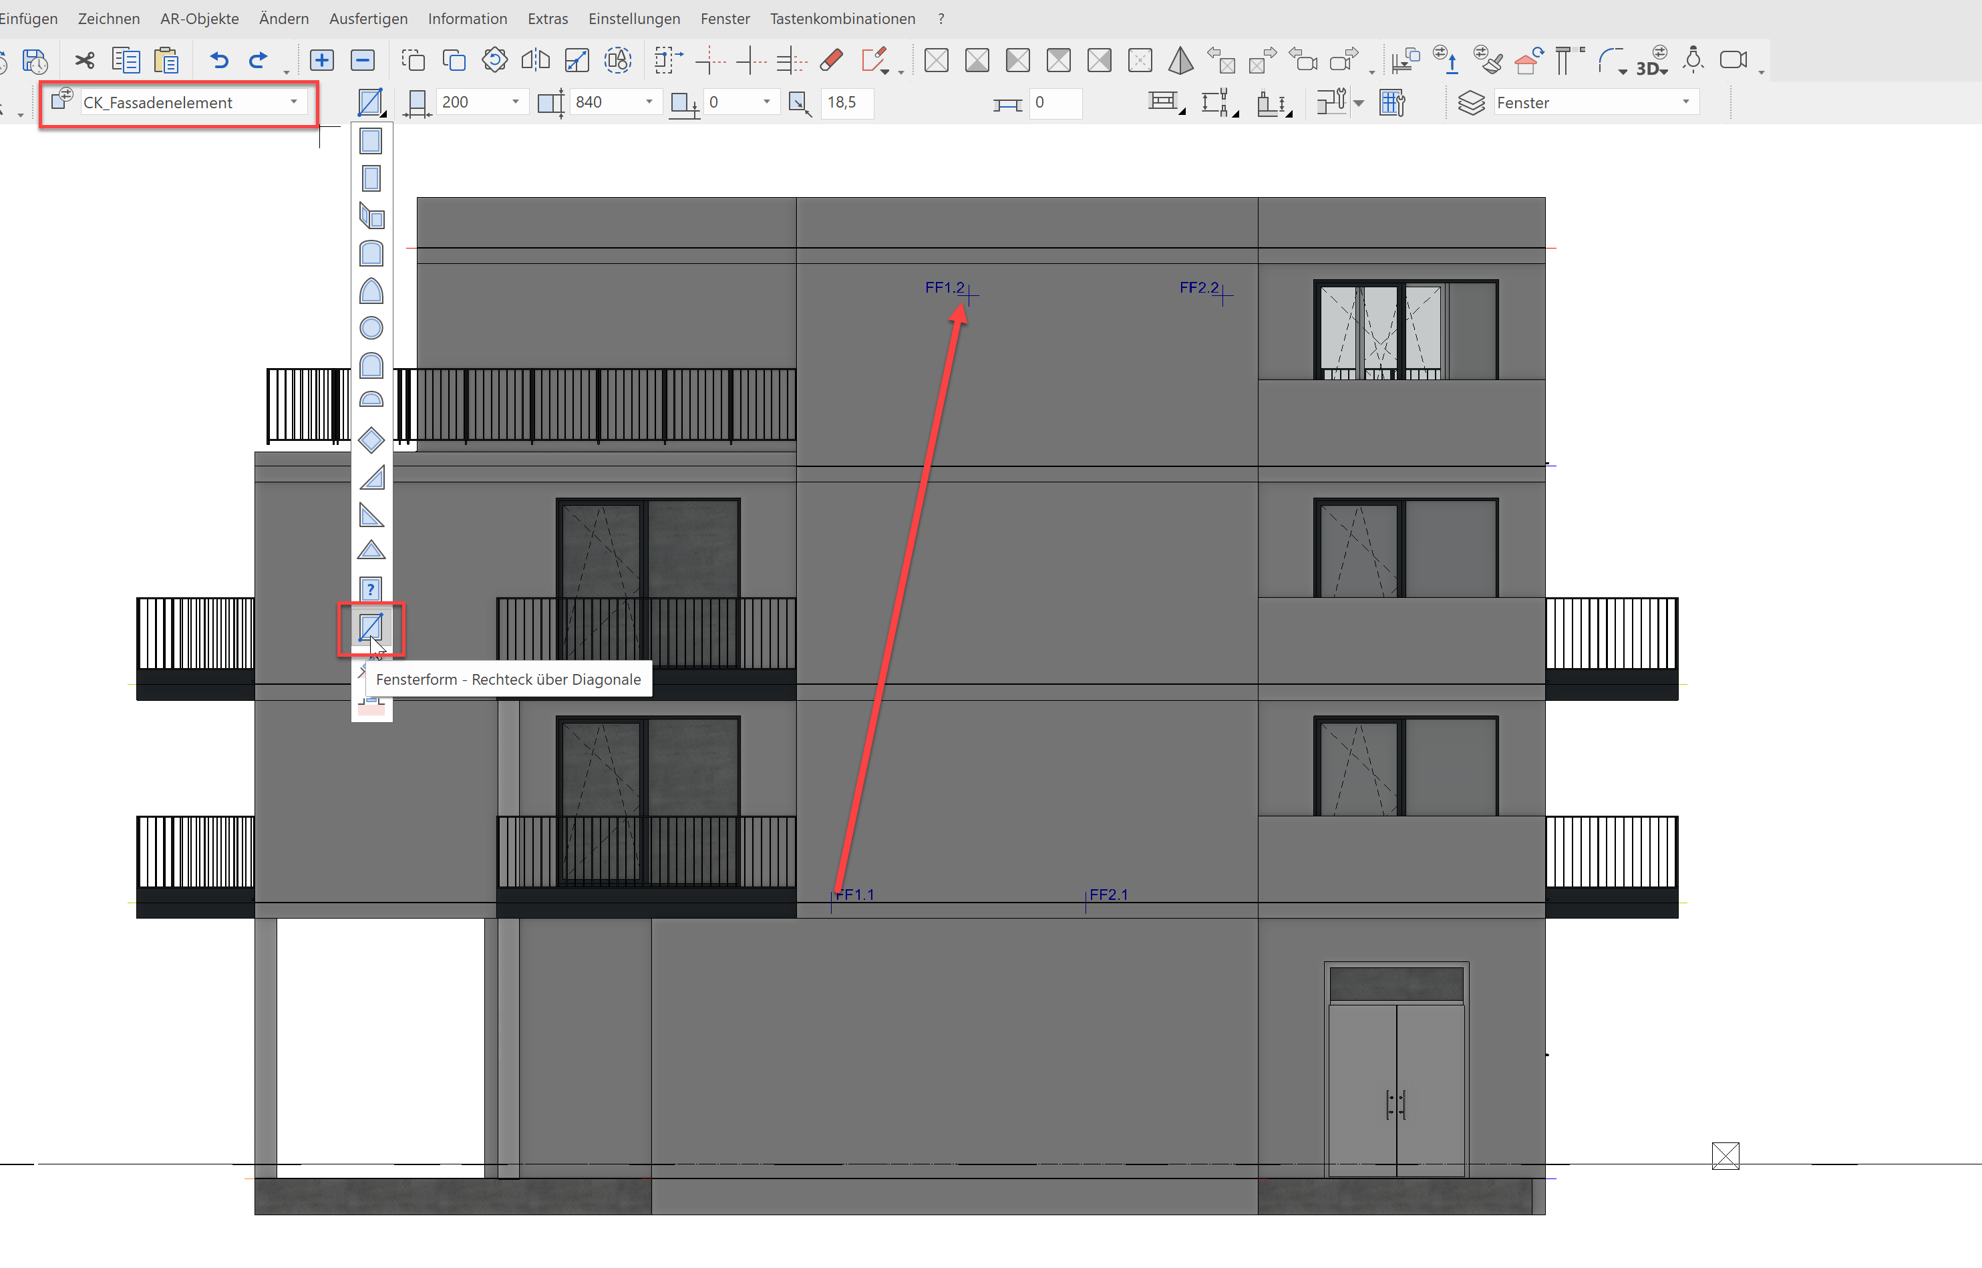This screenshot has width=1982, height=1268.
Task: Expand the 200 width dropdown
Action: point(515,102)
